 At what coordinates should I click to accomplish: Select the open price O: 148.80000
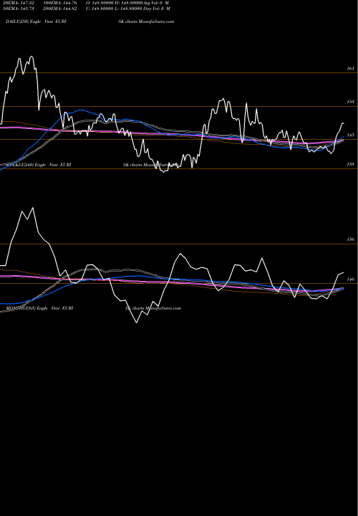click(100, 3)
